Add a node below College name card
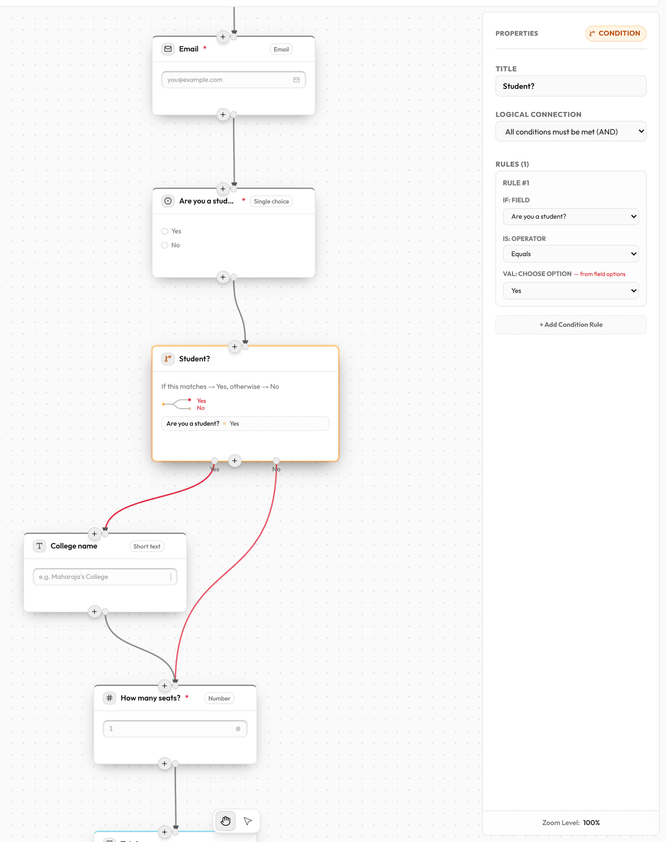The width and height of the screenshot is (666, 842). pyautogui.click(x=94, y=612)
